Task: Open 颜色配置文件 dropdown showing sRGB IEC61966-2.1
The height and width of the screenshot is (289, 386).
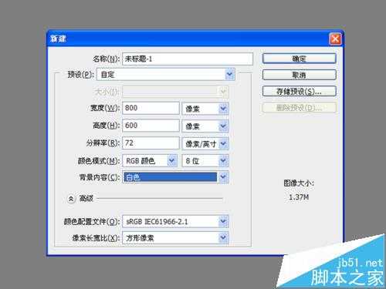Action: pyautogui.click(x=175, y=221)
